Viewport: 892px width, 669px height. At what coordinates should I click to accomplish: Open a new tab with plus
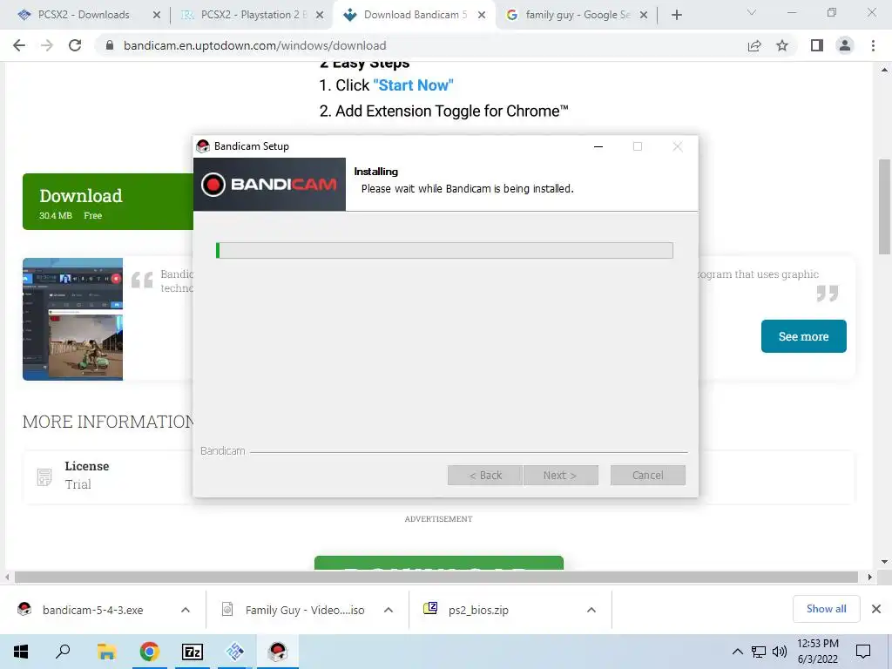[676, 15]
